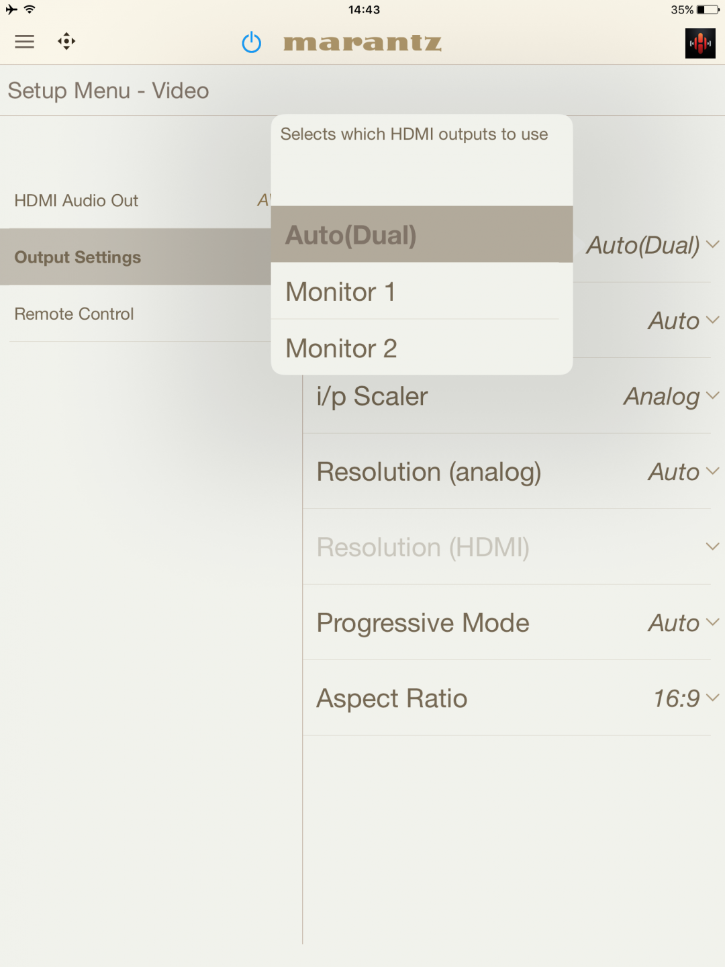
Task: Tap the four-way cursor control icon
Action: pos(66,42)
